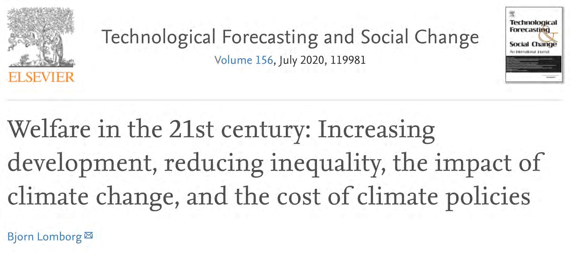Click the word 'Forecasting' on the cover image
This screenshot has height=258, width=570.
[x=529, y=30]
